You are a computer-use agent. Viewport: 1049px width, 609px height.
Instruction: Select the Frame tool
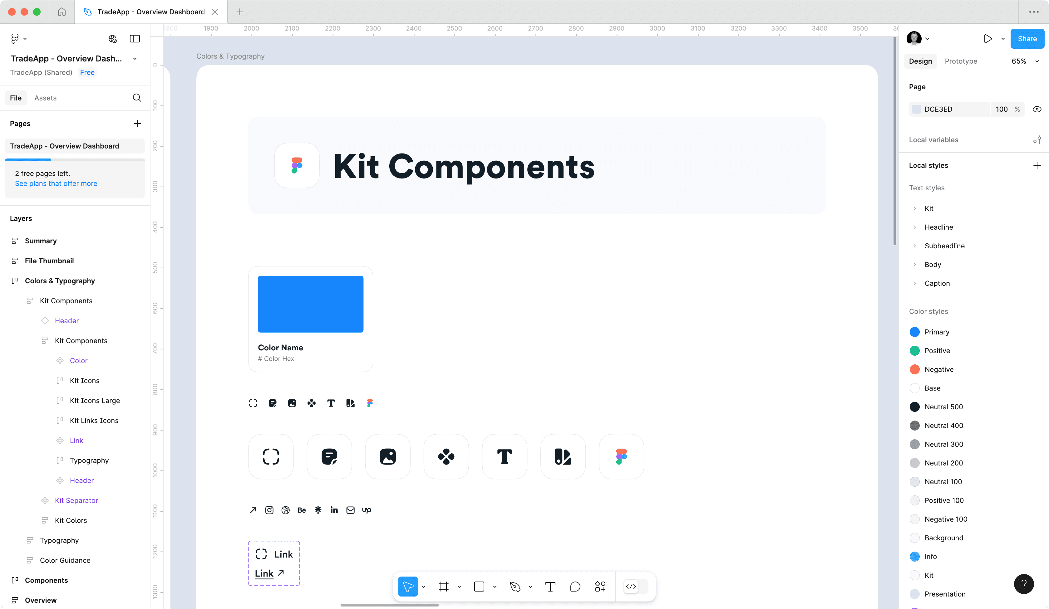click(x=444, y=587)
